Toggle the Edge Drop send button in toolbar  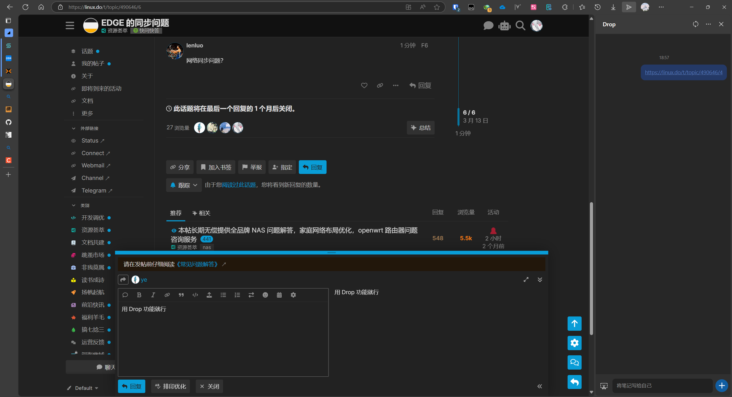629,7
